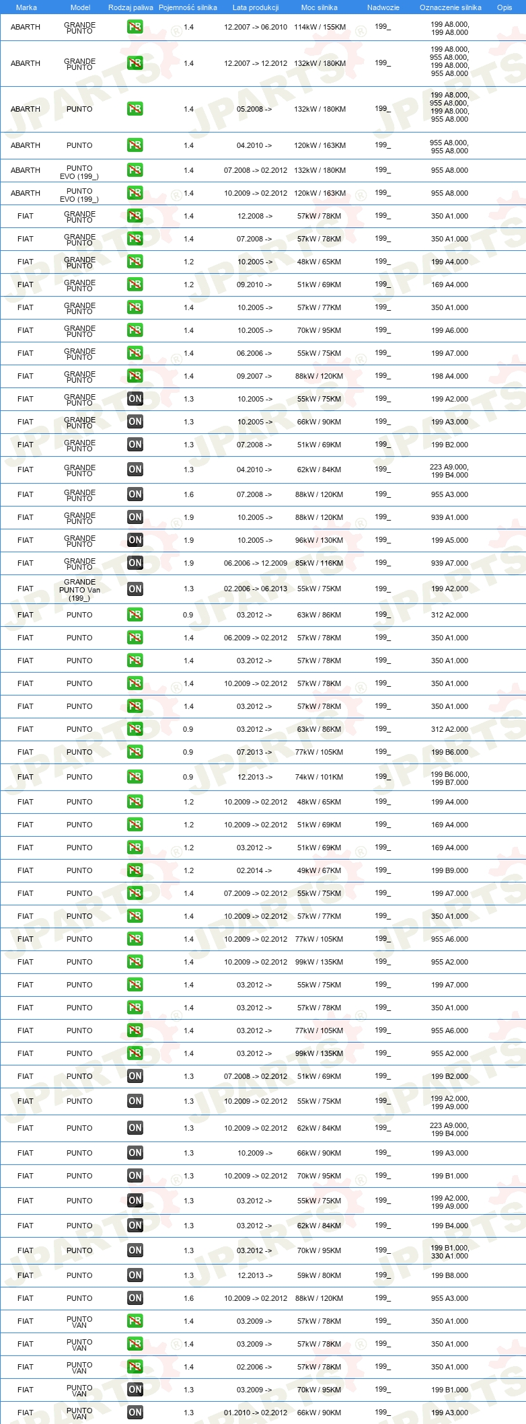The image size is (526, 1424).
Task: Click diesel ON icon in Punto 10.2009 -> 66kW / 90KM row
Action: pos(135,1153)
